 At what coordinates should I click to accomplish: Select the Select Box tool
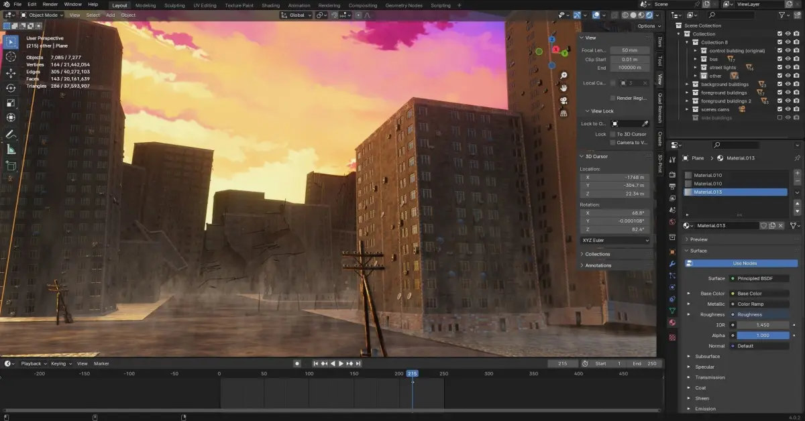coord(11,42)
